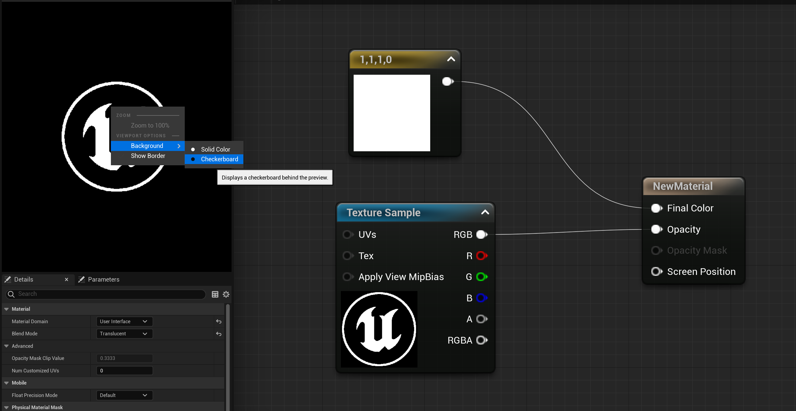Click the Texture Sample RGBA output pin
Screen dimensions: 796x411
click(x=481, y=340)
